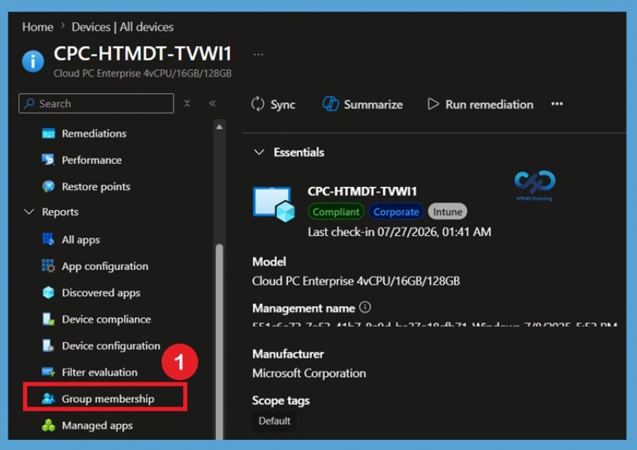The height and width of the screenshot is (450, 637).
Task: Select Group membership in sidebar
Action: tap(106, 396)
